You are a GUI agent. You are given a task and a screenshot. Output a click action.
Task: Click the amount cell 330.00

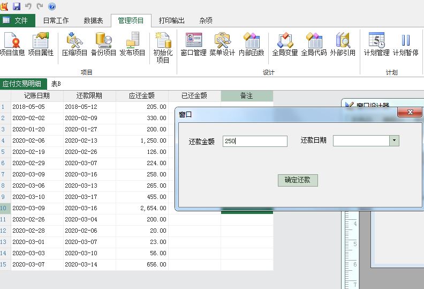(x=142, y=118)
